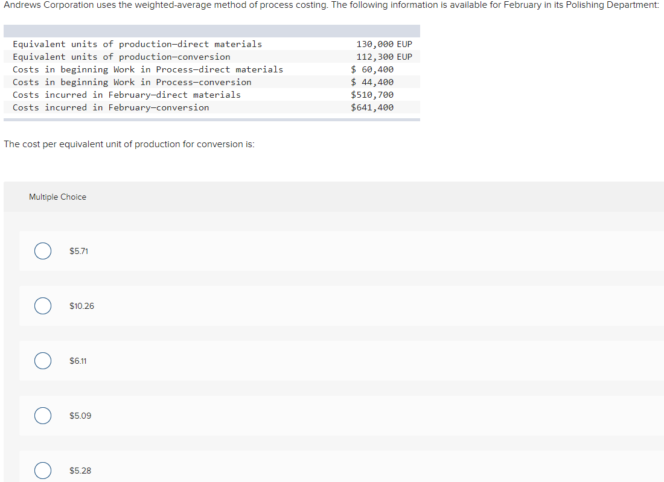This screenshot has height=482, width=664.
Task: Select the $6.11 answer radio button
Action: coord(42,361)
